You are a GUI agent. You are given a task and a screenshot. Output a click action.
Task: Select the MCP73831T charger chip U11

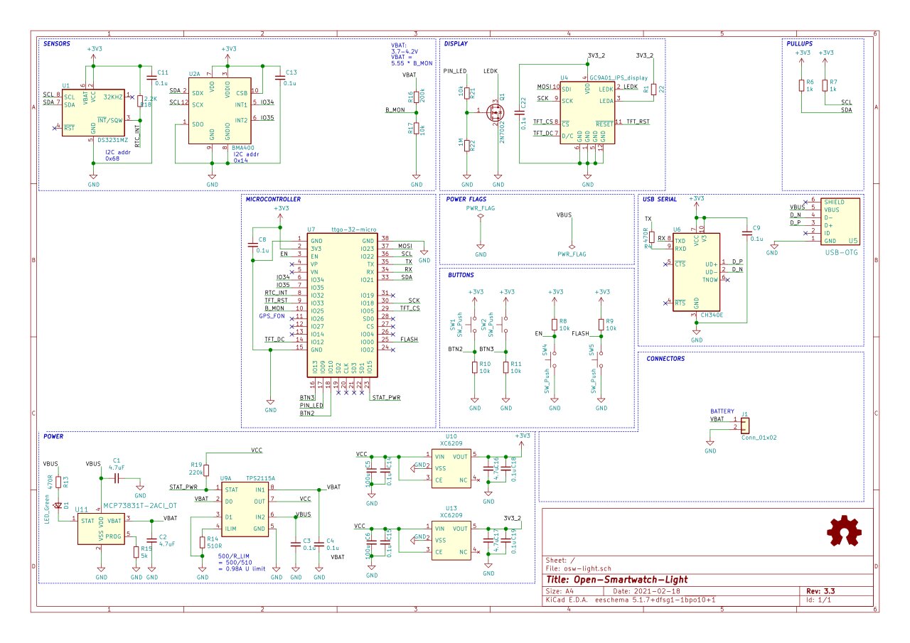pos(100,530)
